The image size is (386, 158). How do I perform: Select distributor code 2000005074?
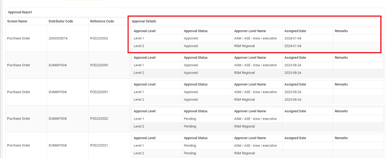click(x=58, y=39)
